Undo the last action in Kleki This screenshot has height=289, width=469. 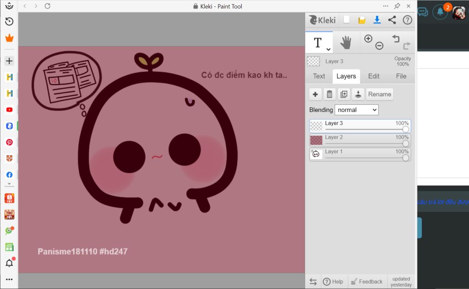pyautogui.click(x=396, y=38)
